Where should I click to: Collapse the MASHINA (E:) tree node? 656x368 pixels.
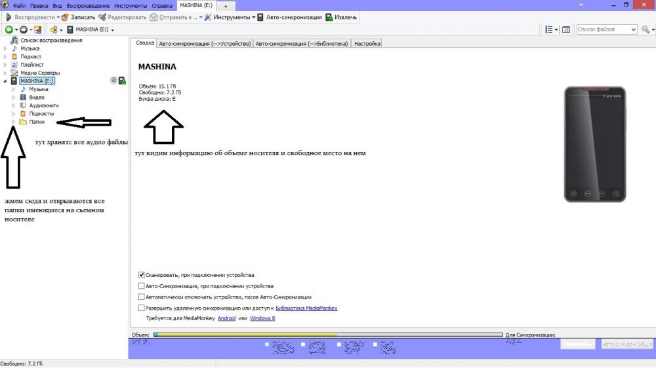coord(5,81)
